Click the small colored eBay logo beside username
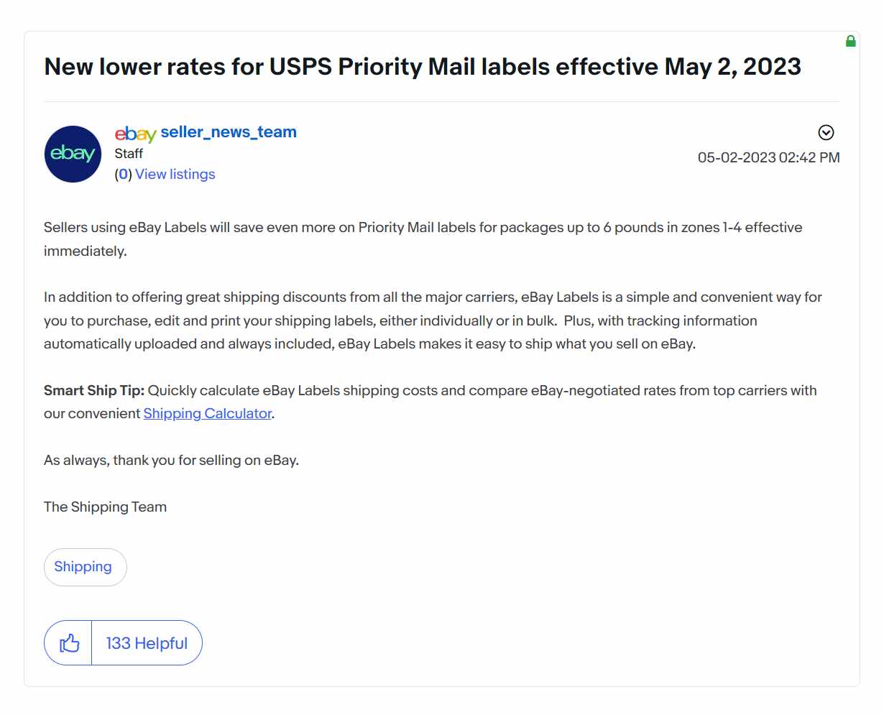The height and width of the screenshot is (715, 884). pyautogui.click(x=135, y=134)
